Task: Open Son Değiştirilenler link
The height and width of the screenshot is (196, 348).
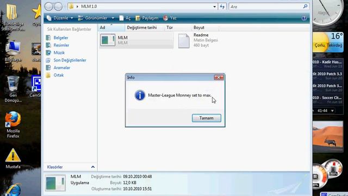Action: [70, 60]
